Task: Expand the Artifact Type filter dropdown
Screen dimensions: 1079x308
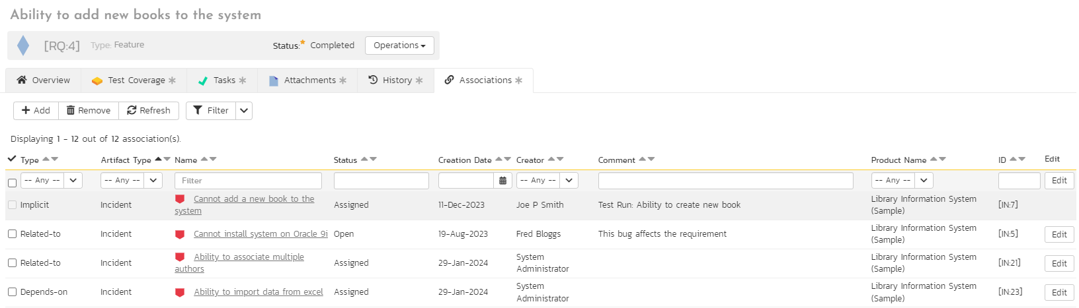Action: 153,181
